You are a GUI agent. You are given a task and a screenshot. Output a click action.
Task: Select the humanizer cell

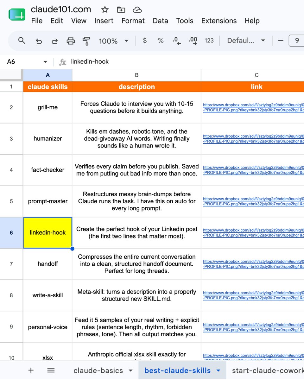(x=47, y=139)
